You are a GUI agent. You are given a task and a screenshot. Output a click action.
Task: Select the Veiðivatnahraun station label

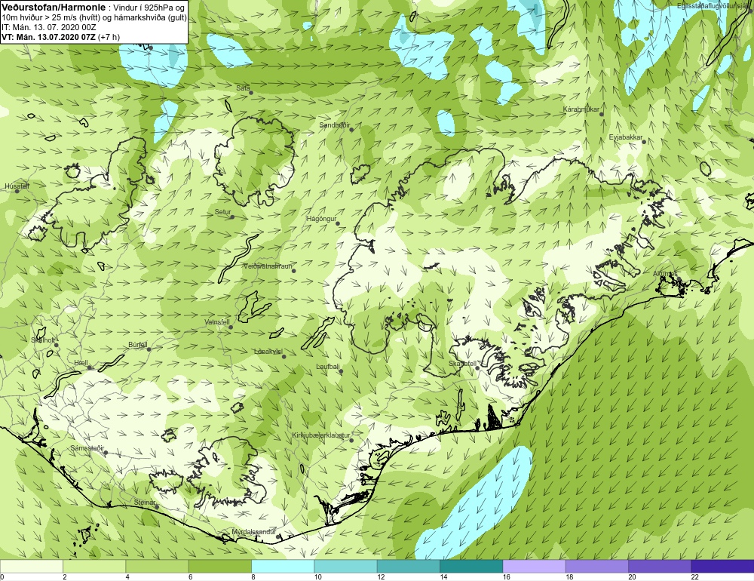coord(268,266)
